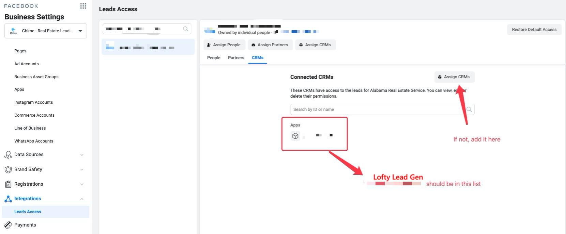
Task: Expand the Data Sources section
Action: point(82,155)
